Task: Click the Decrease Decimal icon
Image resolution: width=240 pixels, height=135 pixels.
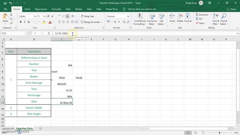Action: click(128, 22)
